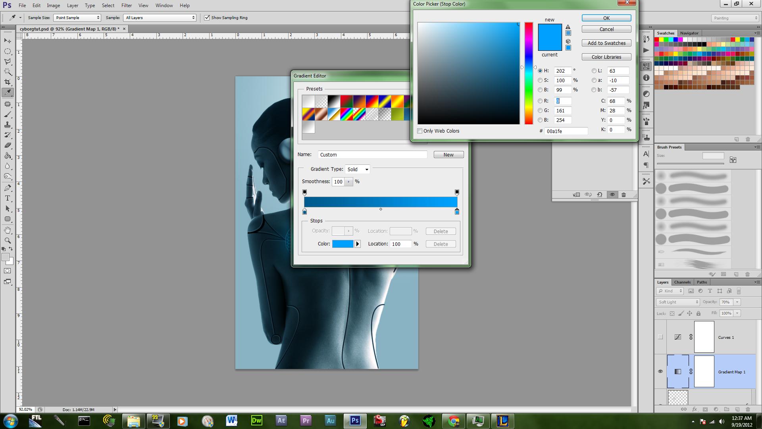Image resolution: width=762 pixels, height=429 pixels.
Task: Switch to Channels tab
Action: click(682, 282)
